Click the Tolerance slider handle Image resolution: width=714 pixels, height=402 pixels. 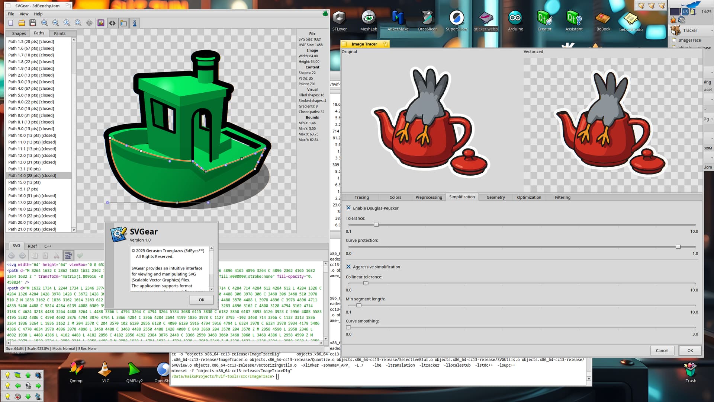[376, 225]
